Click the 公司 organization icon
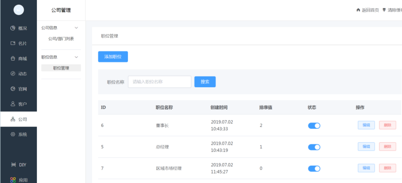The width and height of the screenshot is (402, 183). coord(13,119)
